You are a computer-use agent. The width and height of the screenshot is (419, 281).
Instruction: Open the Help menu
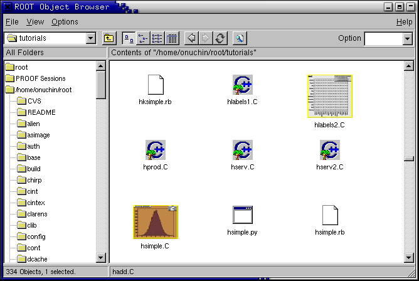404,22
